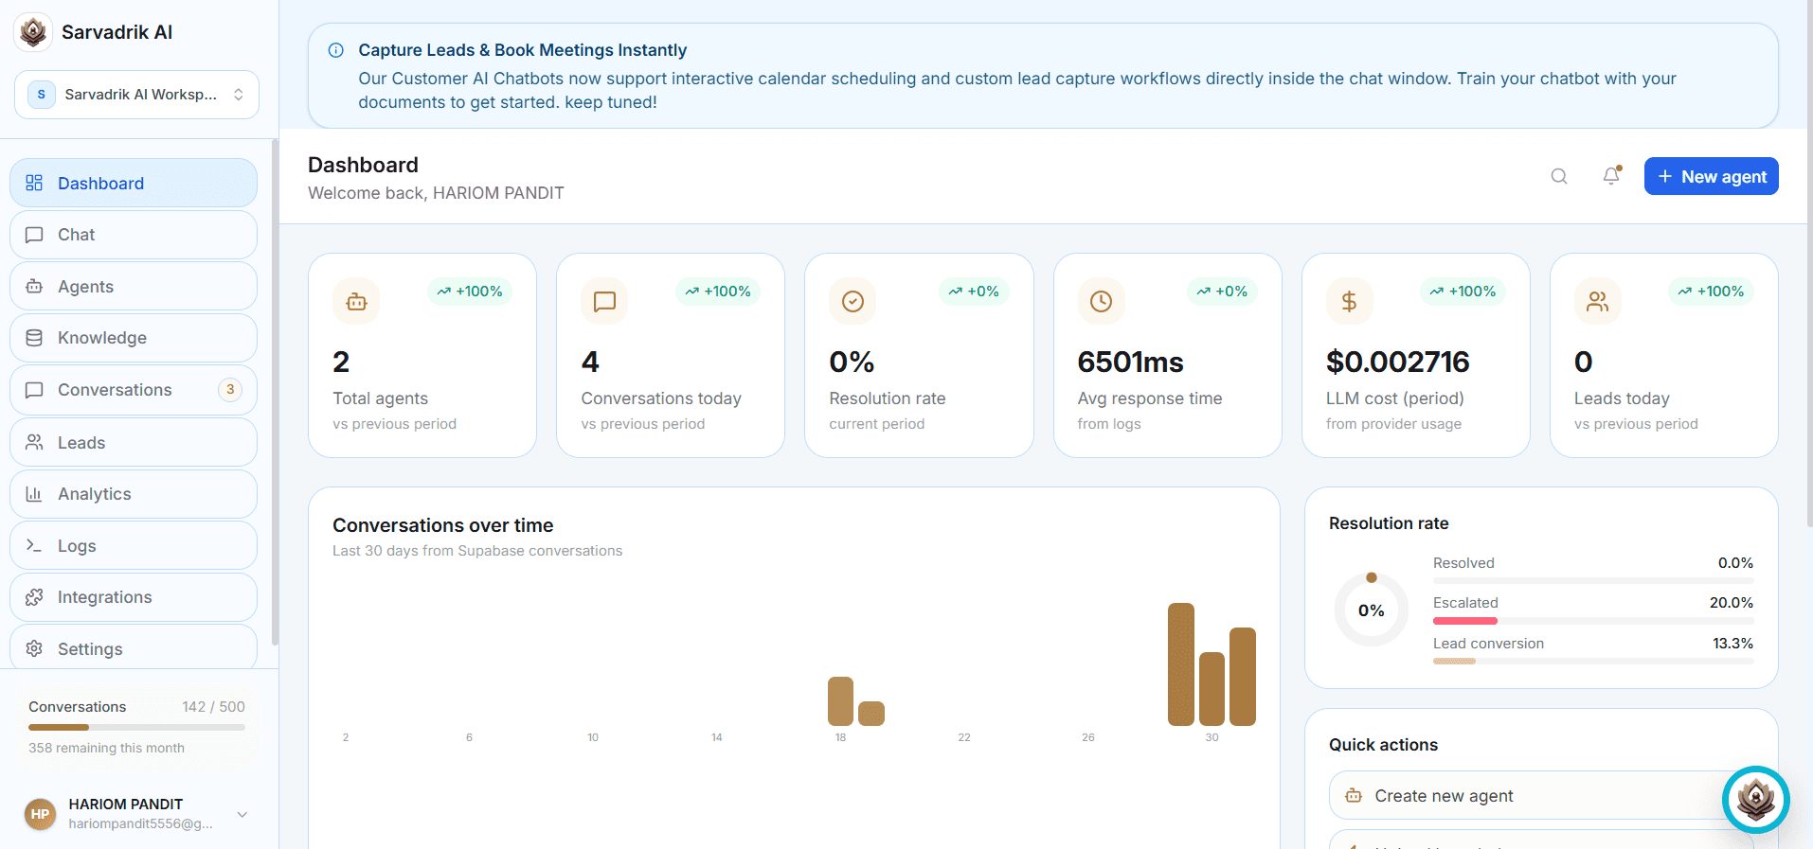Image resolution: width=1813 pixels, height=849 pixels.
Task: Click the tallest bar in conversations chart
Action: tap(1181, 664)
